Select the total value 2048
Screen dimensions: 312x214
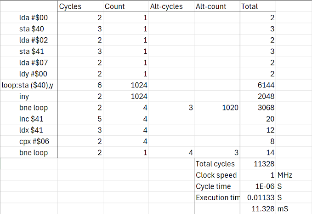click(x=258, y=97)
